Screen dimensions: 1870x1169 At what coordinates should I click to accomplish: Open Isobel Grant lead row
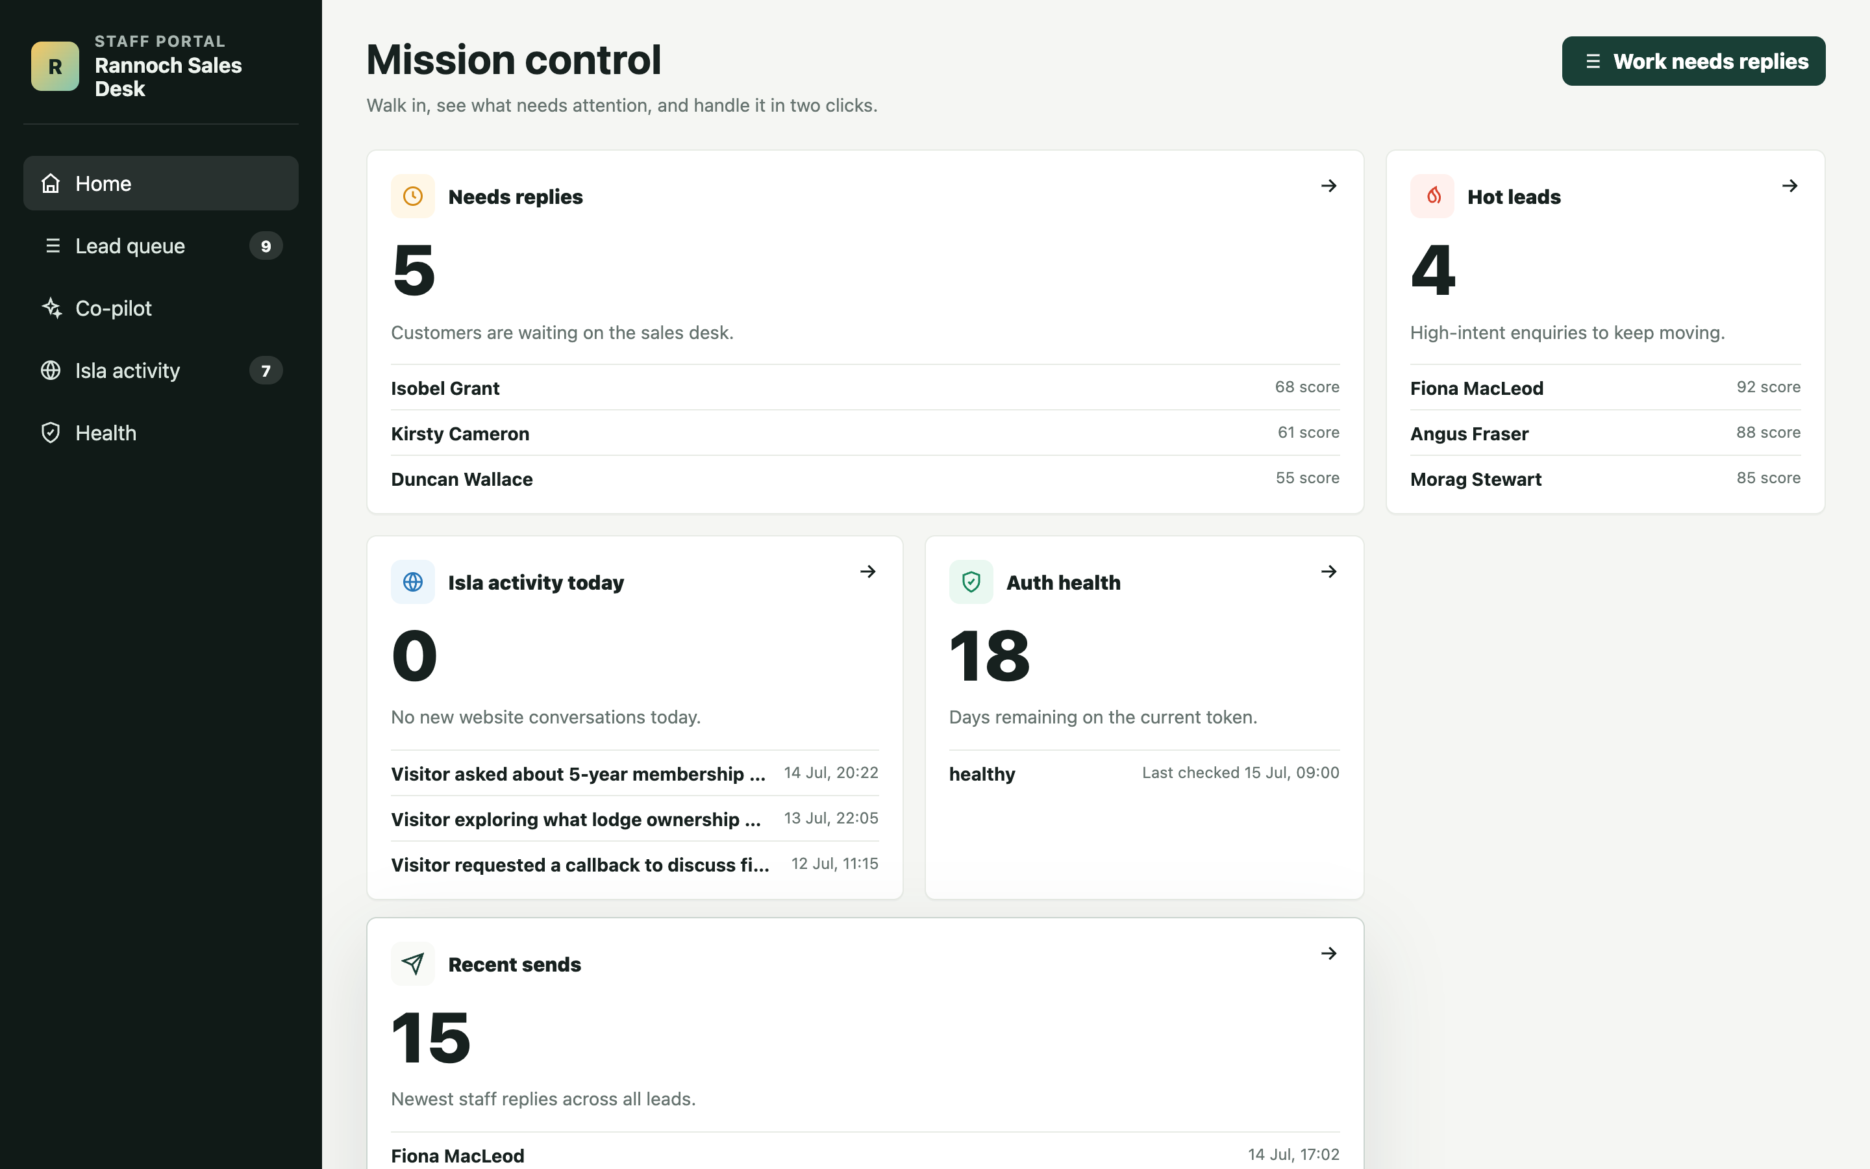click(x=865, y=387)
